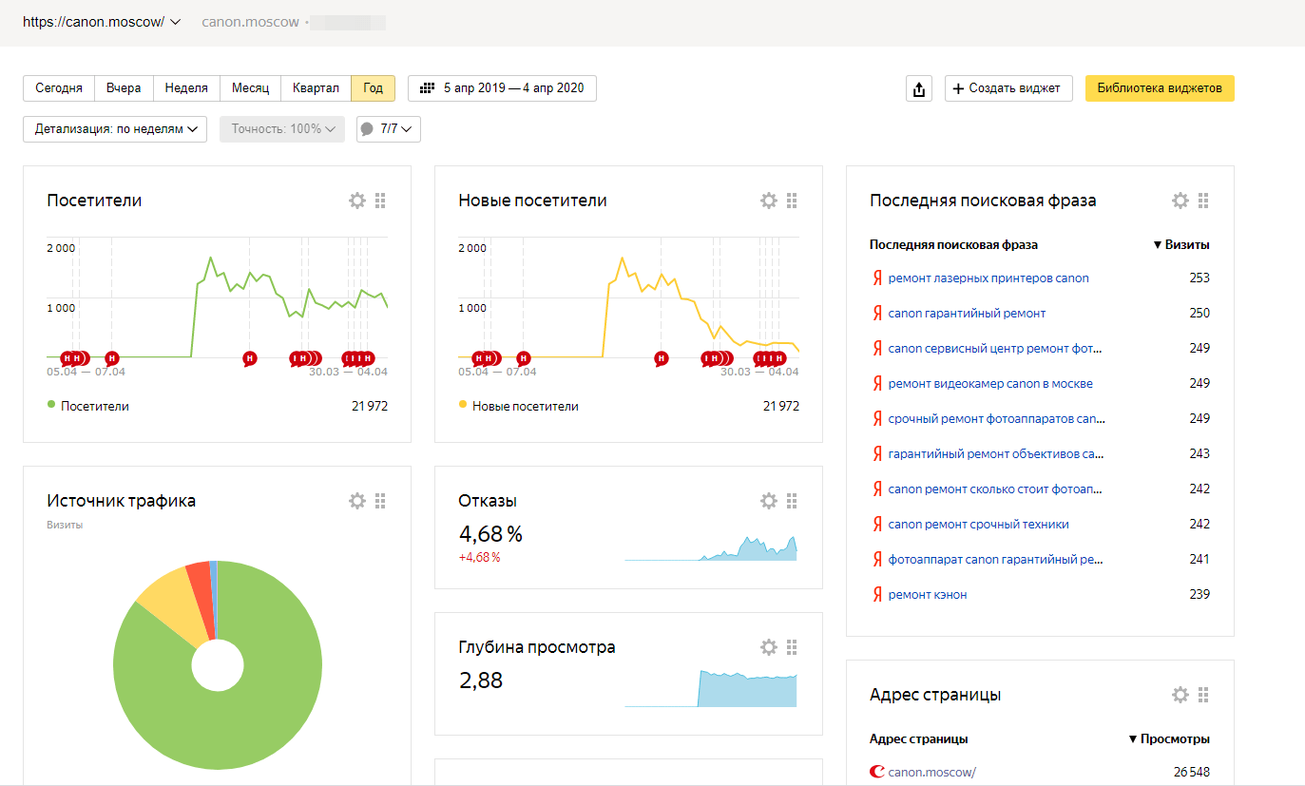Screen dimensions: 1305x786
Task: Open phrase 'canon сервисный центр ремонт фот...'
Action: pyautogui.click(x=995, y=349)
